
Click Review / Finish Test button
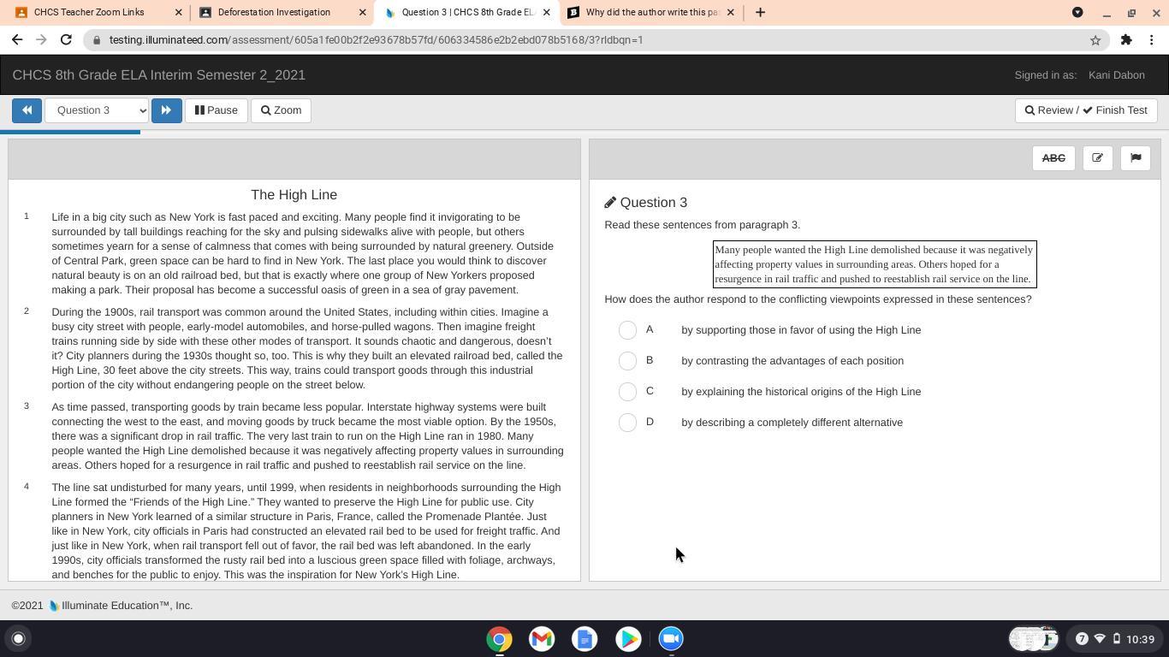(x=1086, y=110)
